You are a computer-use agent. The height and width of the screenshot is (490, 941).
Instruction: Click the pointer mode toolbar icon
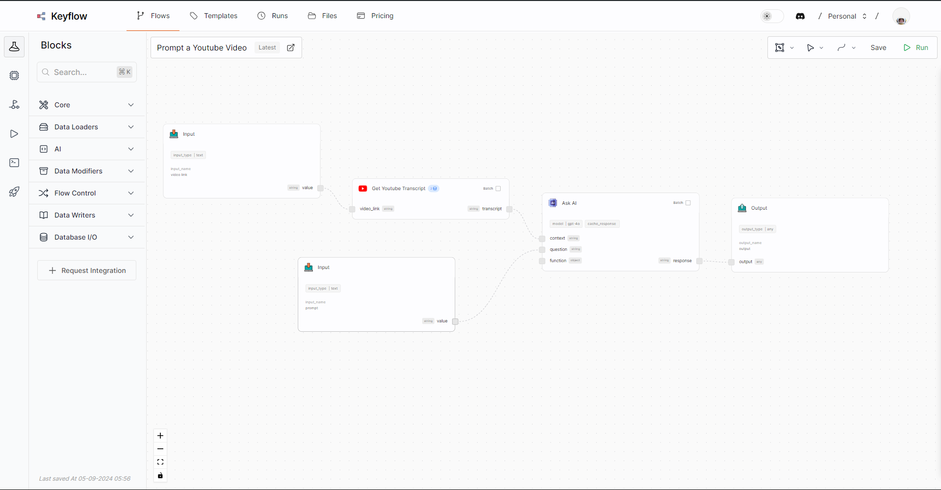[811, 48]
